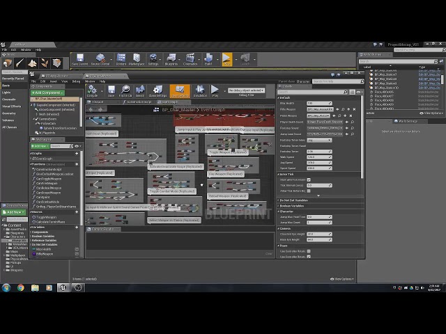The width and height of the screenshot is (446, 334).
Task: Toggle Max Health variable visibility eye
Action: point(77,249)
